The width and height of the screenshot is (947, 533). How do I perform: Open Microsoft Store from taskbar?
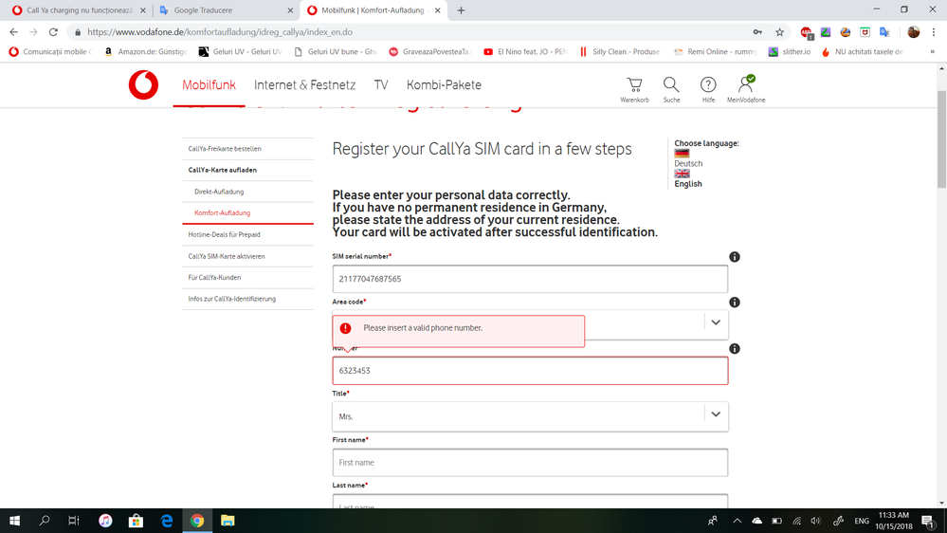click(136, 521)
